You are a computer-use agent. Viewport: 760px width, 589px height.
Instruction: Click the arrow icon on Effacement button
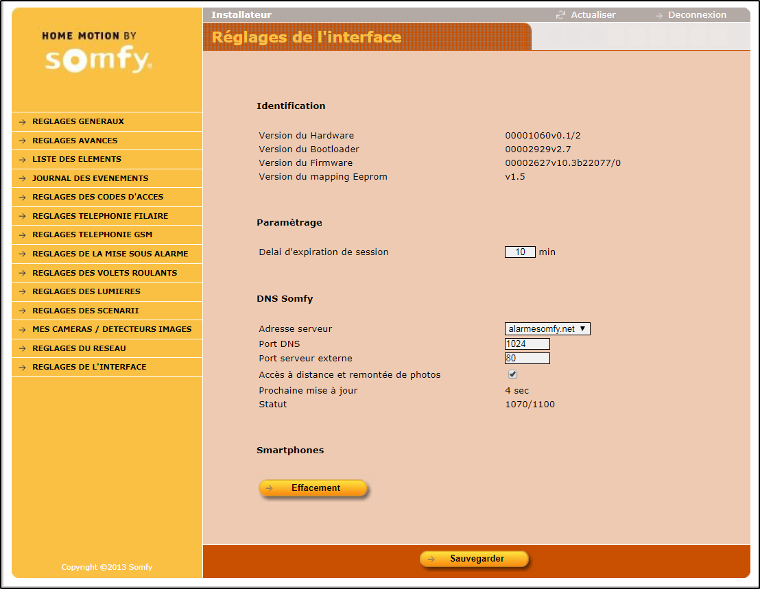[270, 488]
